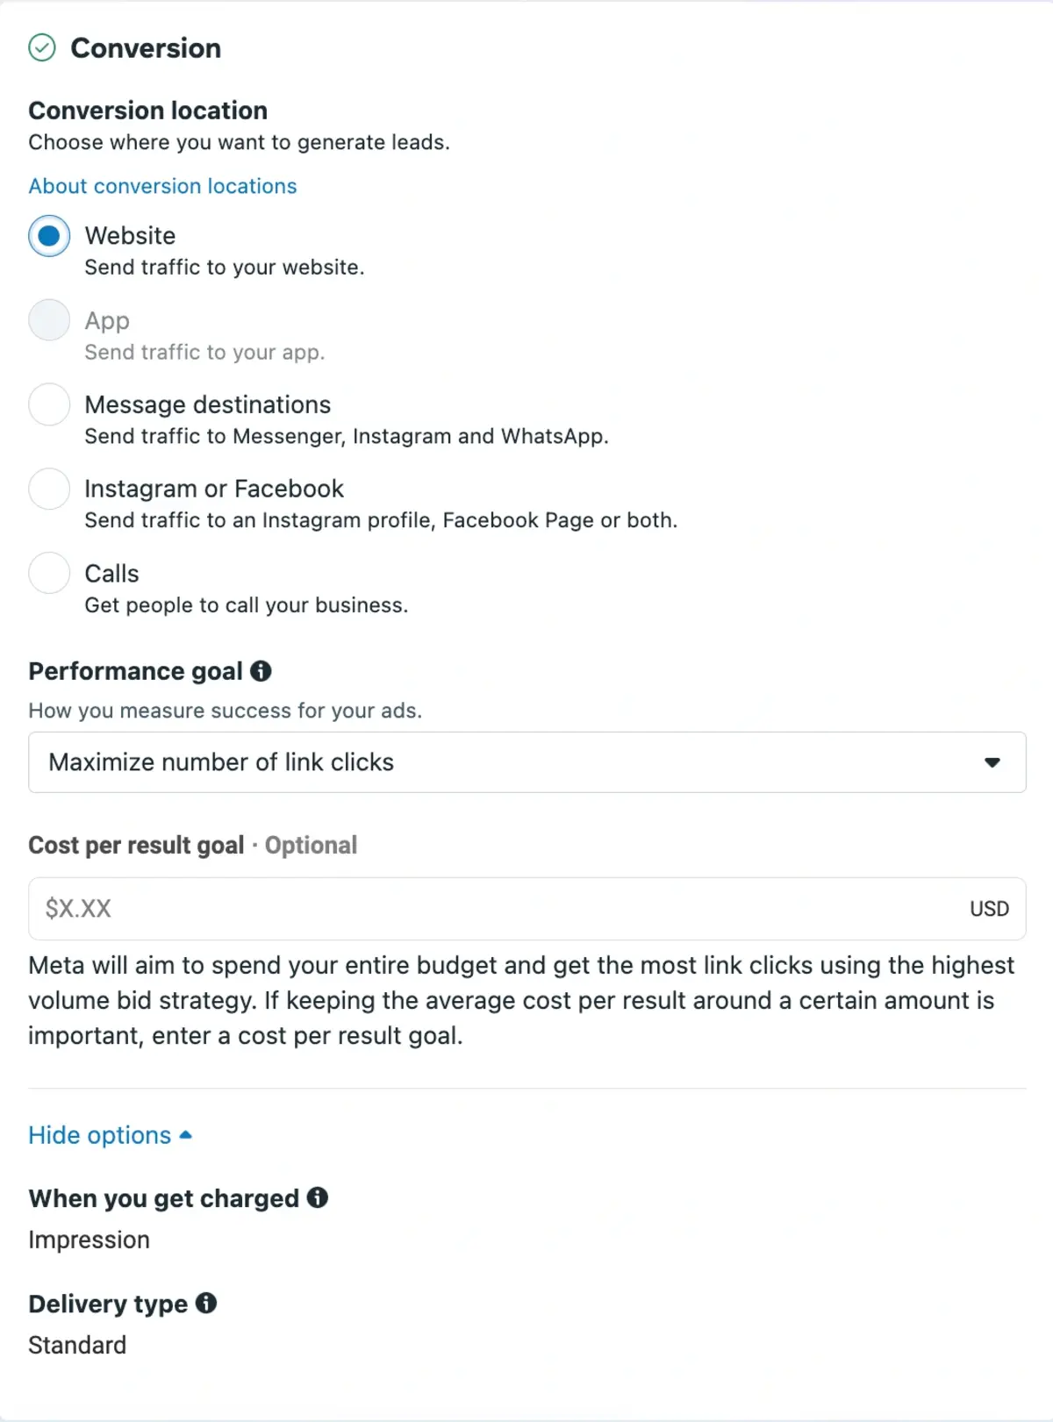
Task: Click the Delivery type info icon
Action: pos(206,1303)
